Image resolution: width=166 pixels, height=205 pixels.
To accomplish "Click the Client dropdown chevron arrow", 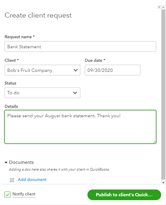I will pyautogui.click(x=75, y=70).
